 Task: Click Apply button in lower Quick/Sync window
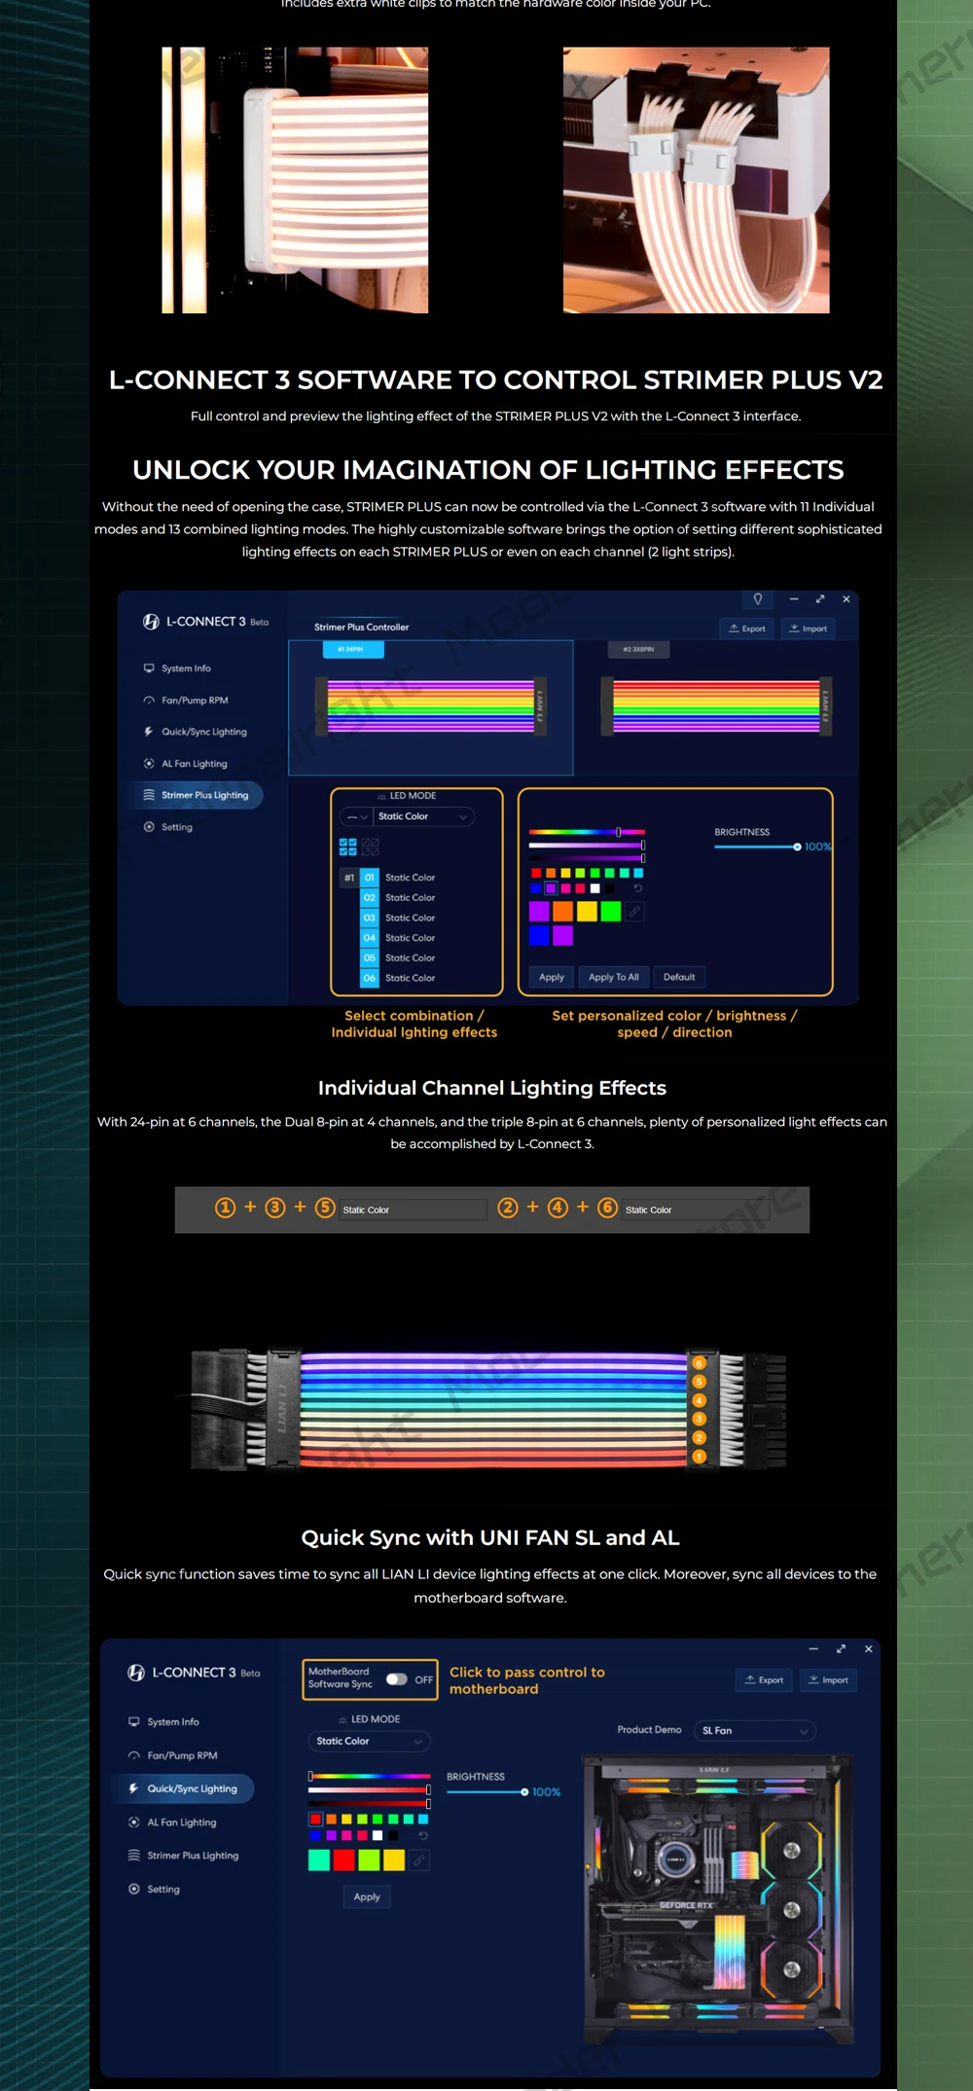click(367, 1896)
